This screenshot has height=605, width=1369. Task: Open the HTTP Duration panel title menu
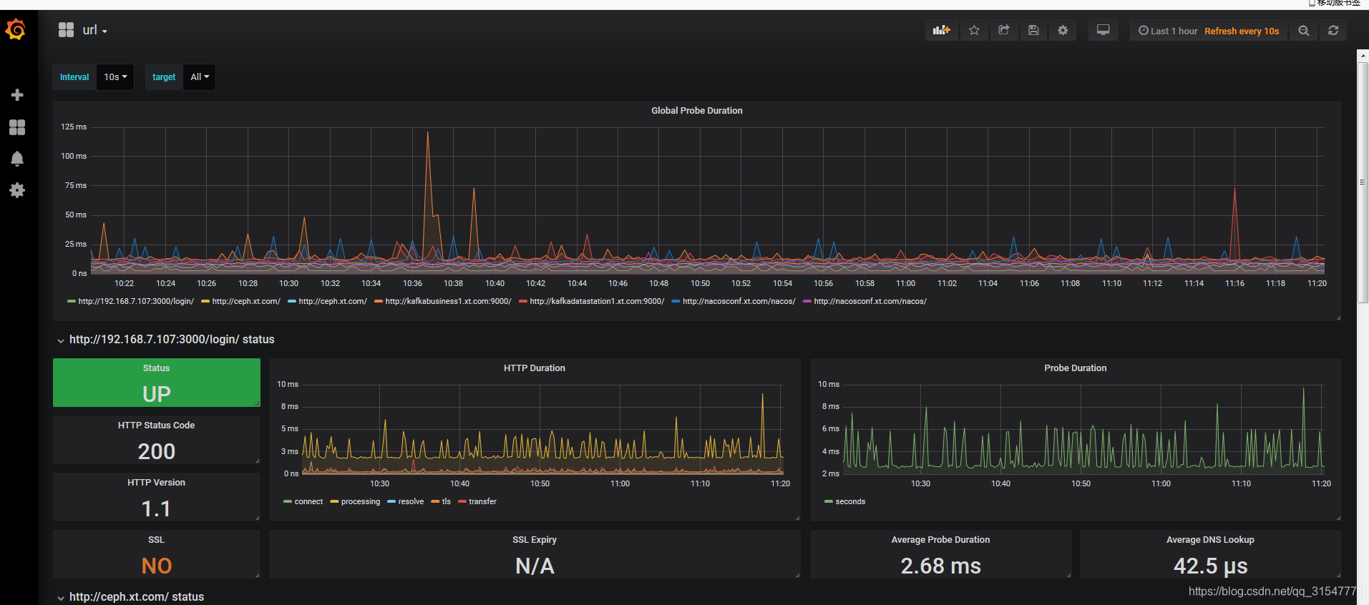tap(534, 368)
